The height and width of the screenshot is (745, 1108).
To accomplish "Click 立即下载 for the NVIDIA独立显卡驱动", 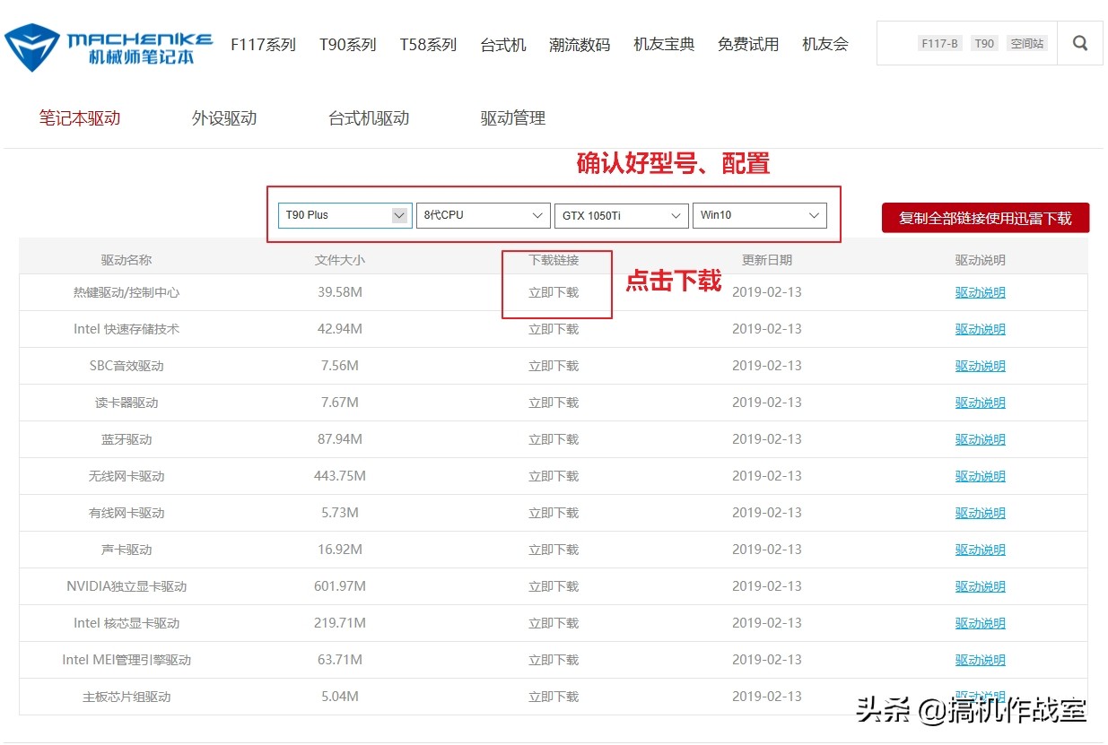I will (553, 585).
